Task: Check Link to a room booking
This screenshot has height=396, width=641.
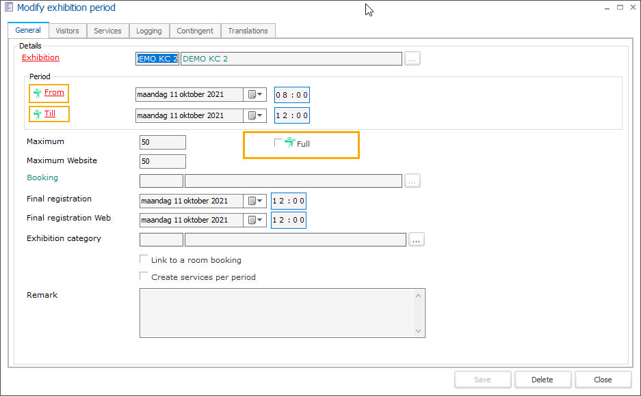Action: click(144, 259)
